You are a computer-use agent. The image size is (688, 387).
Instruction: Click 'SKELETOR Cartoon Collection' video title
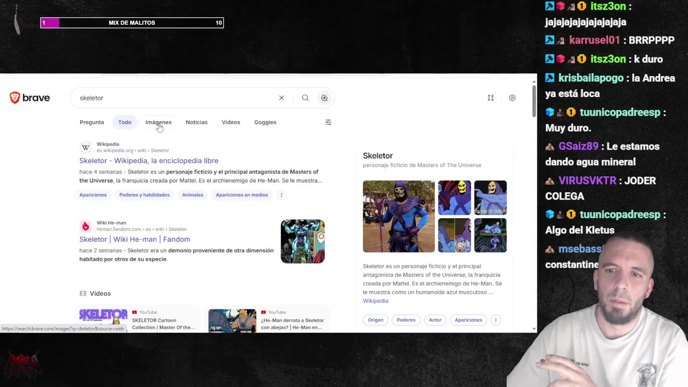point(163,324)
